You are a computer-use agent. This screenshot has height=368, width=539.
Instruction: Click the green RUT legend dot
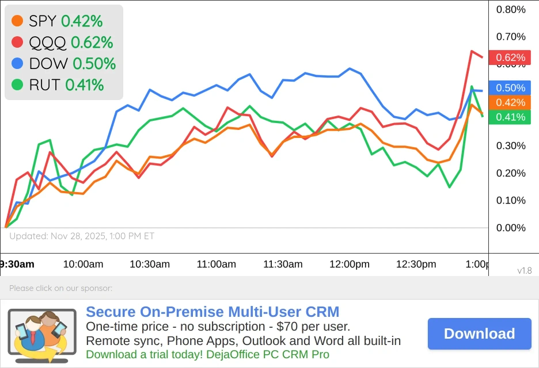click(x=17, y=85)
